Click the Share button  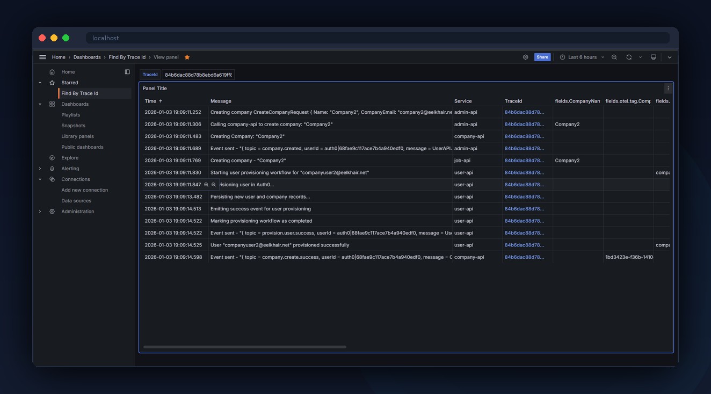pos(542,57)
